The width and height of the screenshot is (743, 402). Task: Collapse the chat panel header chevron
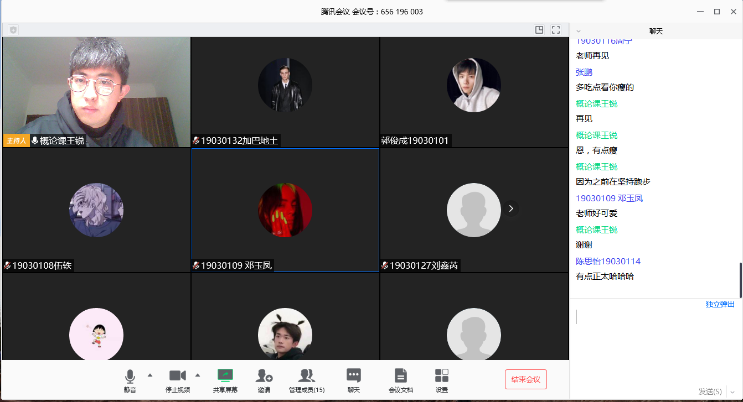[579, 32]
